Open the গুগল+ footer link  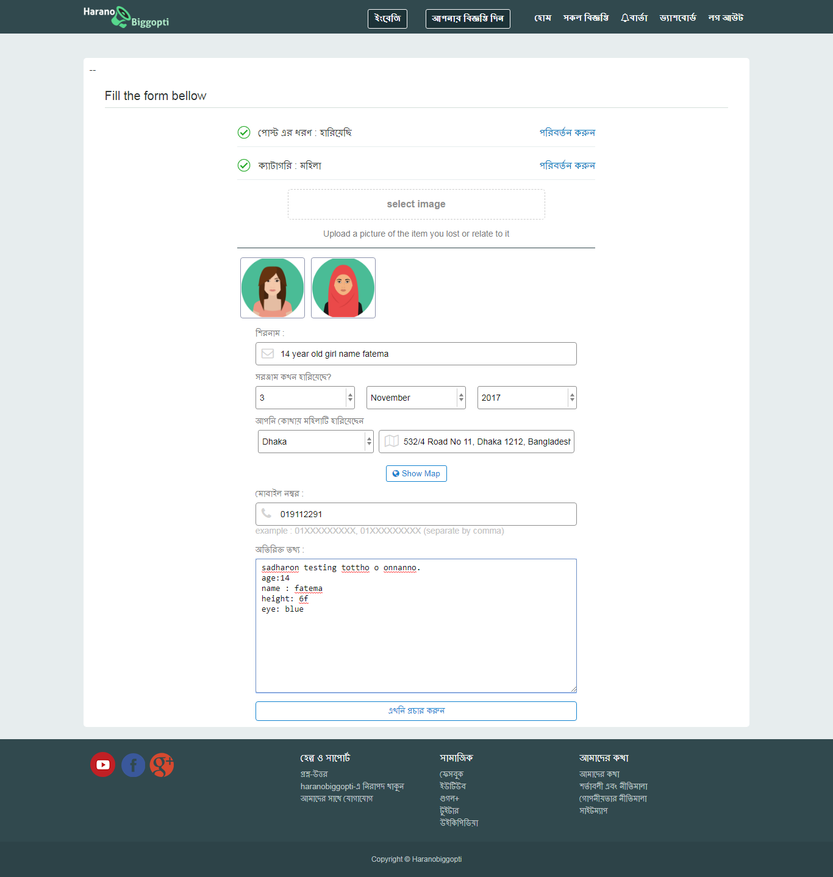click(450, 798)
